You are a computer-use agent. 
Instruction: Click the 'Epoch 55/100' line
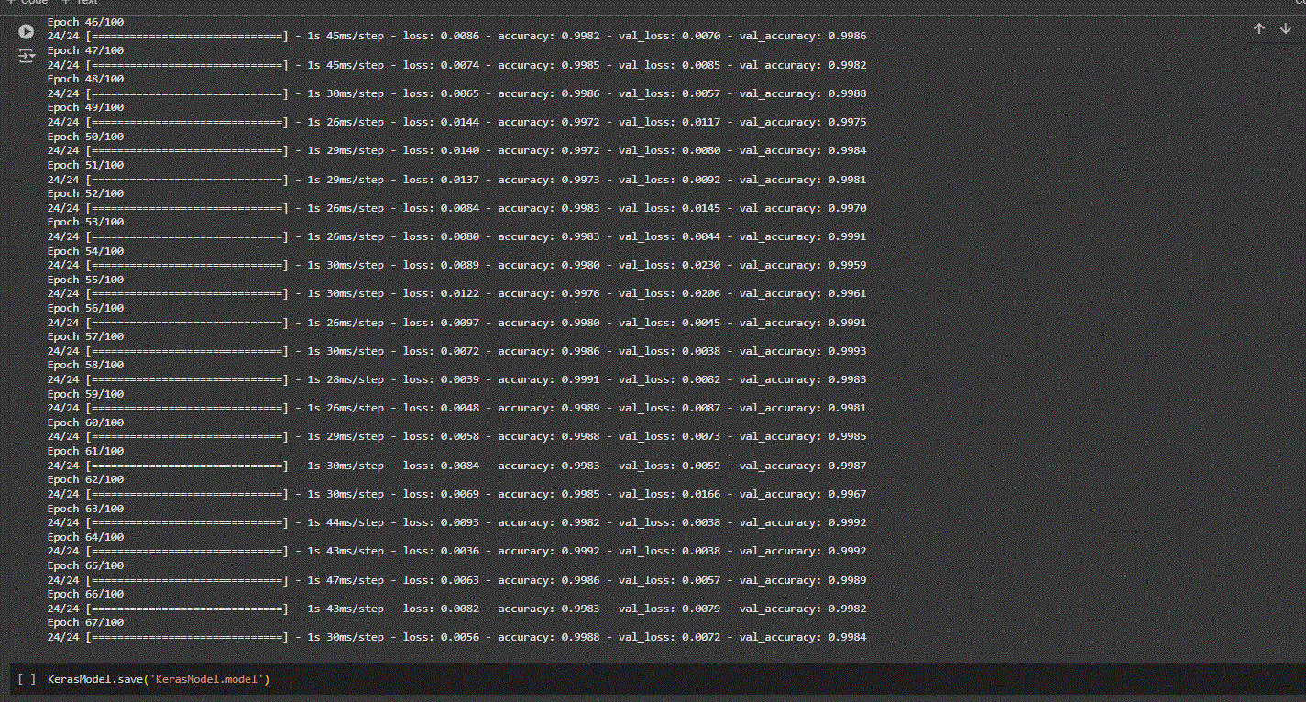(x=86, y=280)
